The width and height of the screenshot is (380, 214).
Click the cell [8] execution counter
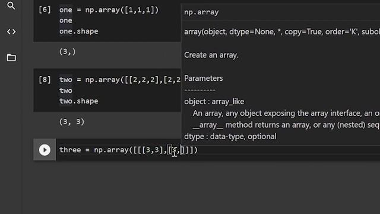pos(45,80)
